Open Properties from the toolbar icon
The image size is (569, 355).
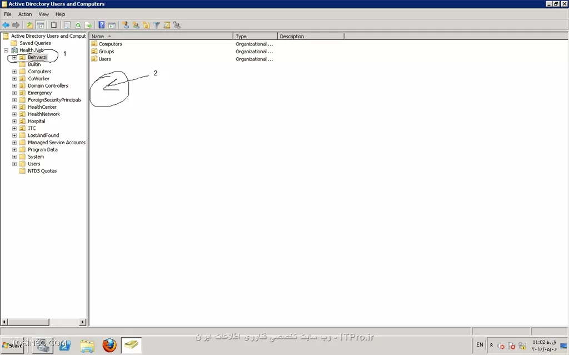67,25
